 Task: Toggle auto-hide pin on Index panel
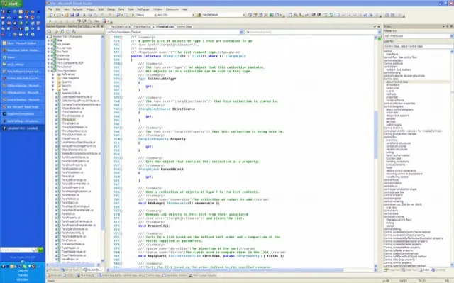pos(448,26)
